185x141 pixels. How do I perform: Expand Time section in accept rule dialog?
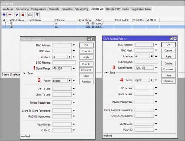(x=24, y=73)
